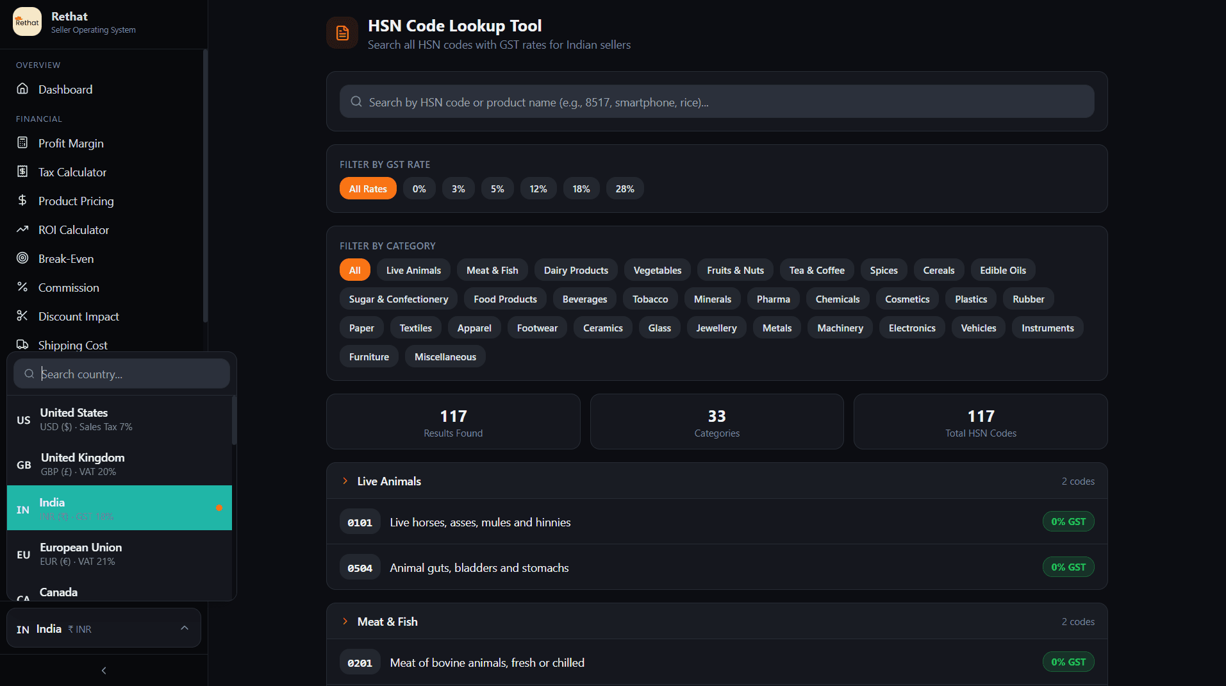Viewport: 1226px width, 686px height.
Task: Expand the Meat & Fish section
Action: [387, 621]
